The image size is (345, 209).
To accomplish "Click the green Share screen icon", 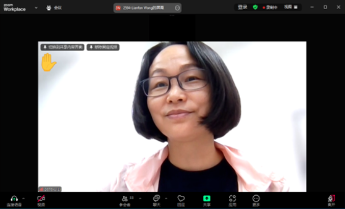I will coord(207,198).
